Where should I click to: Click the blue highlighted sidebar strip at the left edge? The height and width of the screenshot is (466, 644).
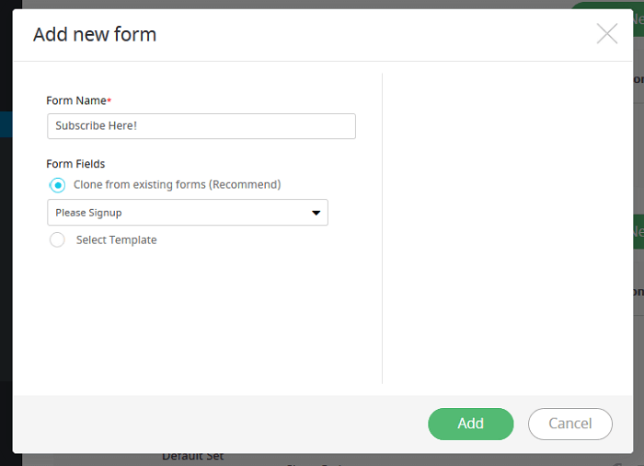pos(6,124)
